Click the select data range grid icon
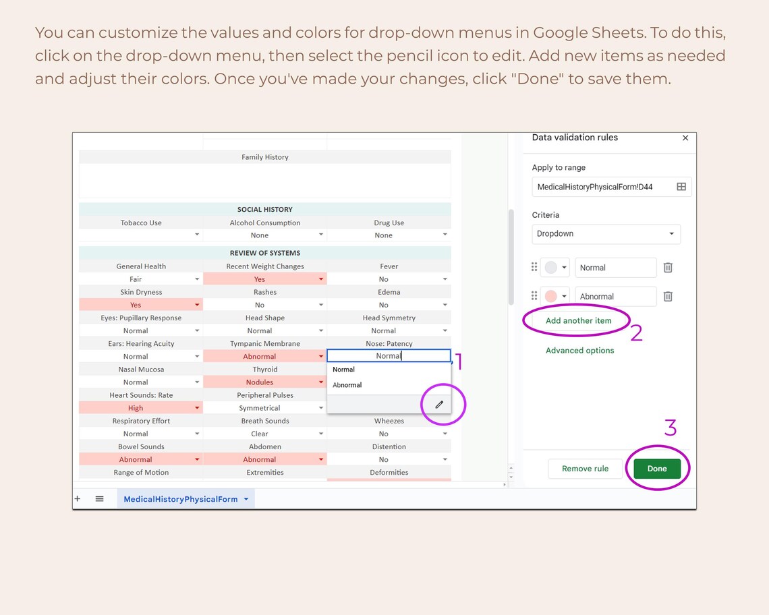 [681, 187]
